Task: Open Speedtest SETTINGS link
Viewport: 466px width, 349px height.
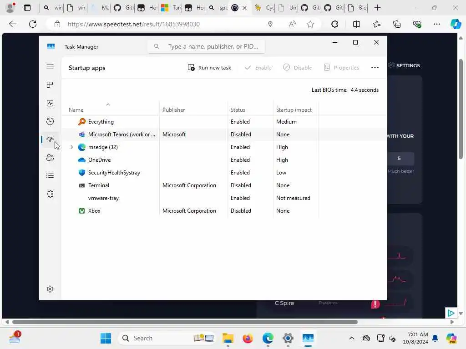Action: pos(404,65)
